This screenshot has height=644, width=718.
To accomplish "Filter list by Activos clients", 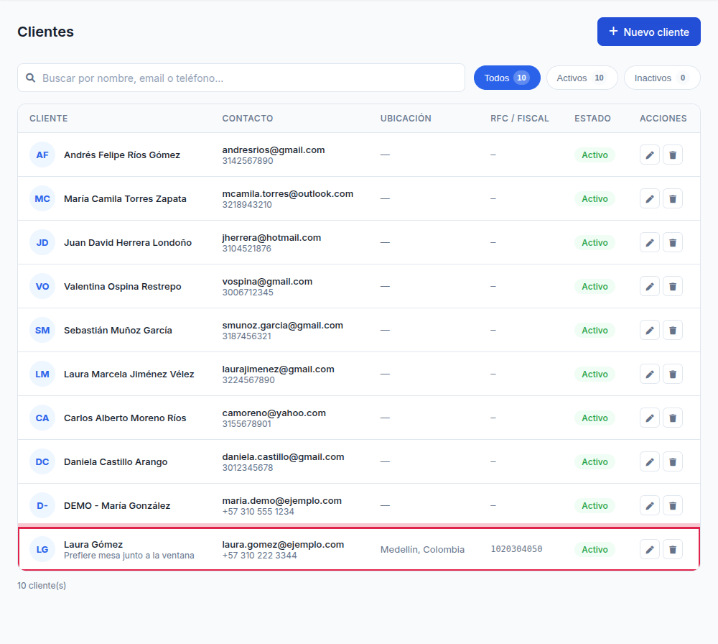I will [x=582, y=78].
